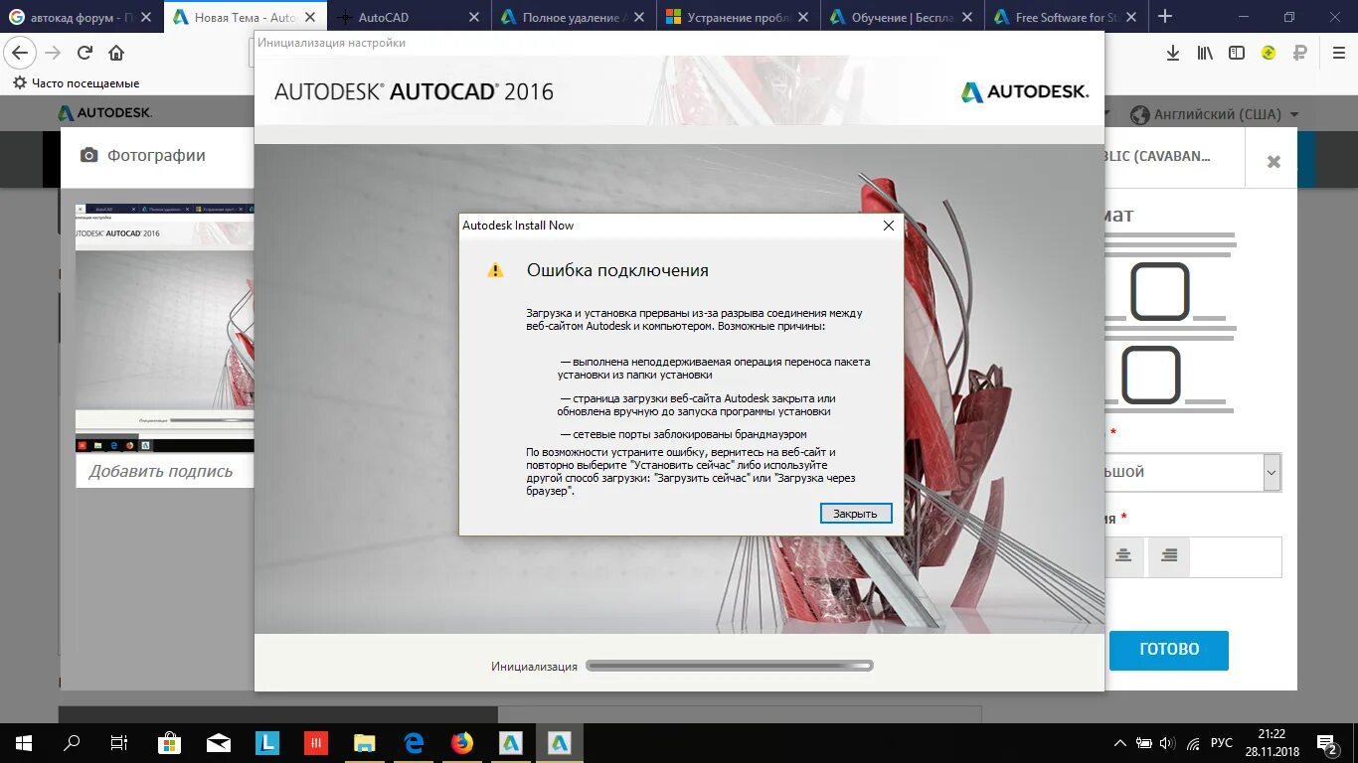
Task: Select right alignment icon in Photos panel
Action: pyautogui.click(x=1169, y=556)
